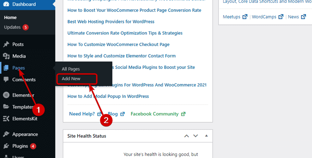
Task: Open the WordCamps link
Action: coord(264,17)
